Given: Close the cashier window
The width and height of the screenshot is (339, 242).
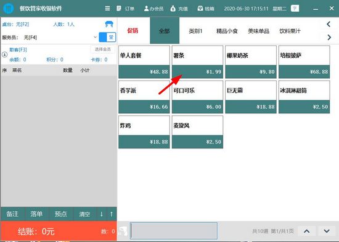Looking at the screenshot, I should click(x=332, y=8).
